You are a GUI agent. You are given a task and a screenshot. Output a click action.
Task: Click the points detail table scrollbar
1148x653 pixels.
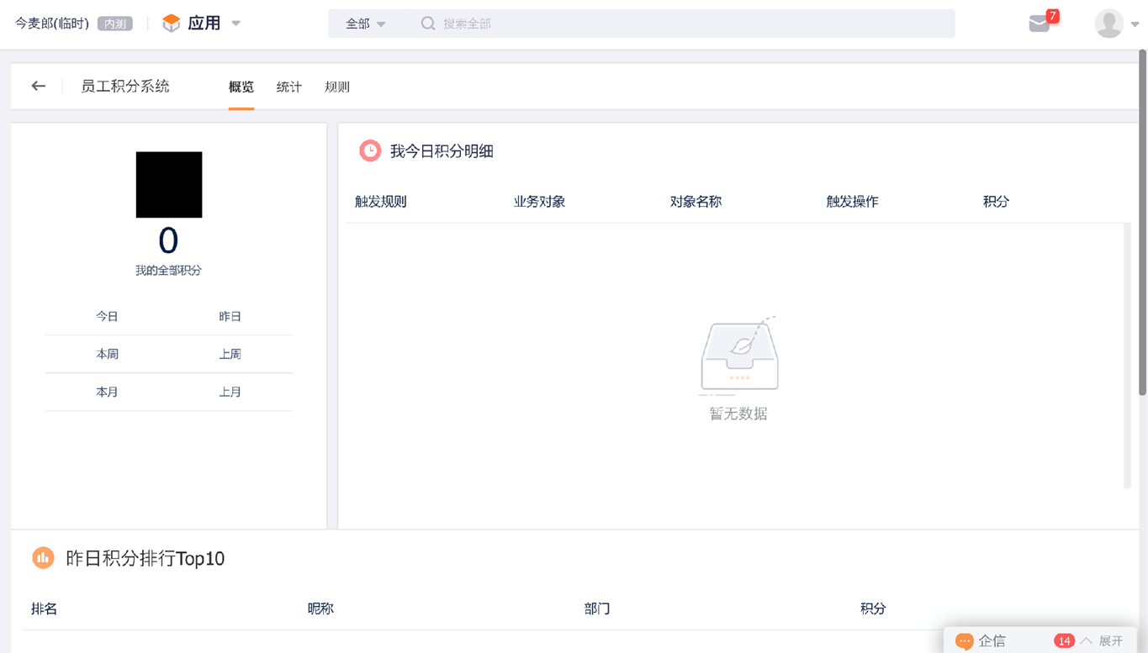pos(1128,355)
